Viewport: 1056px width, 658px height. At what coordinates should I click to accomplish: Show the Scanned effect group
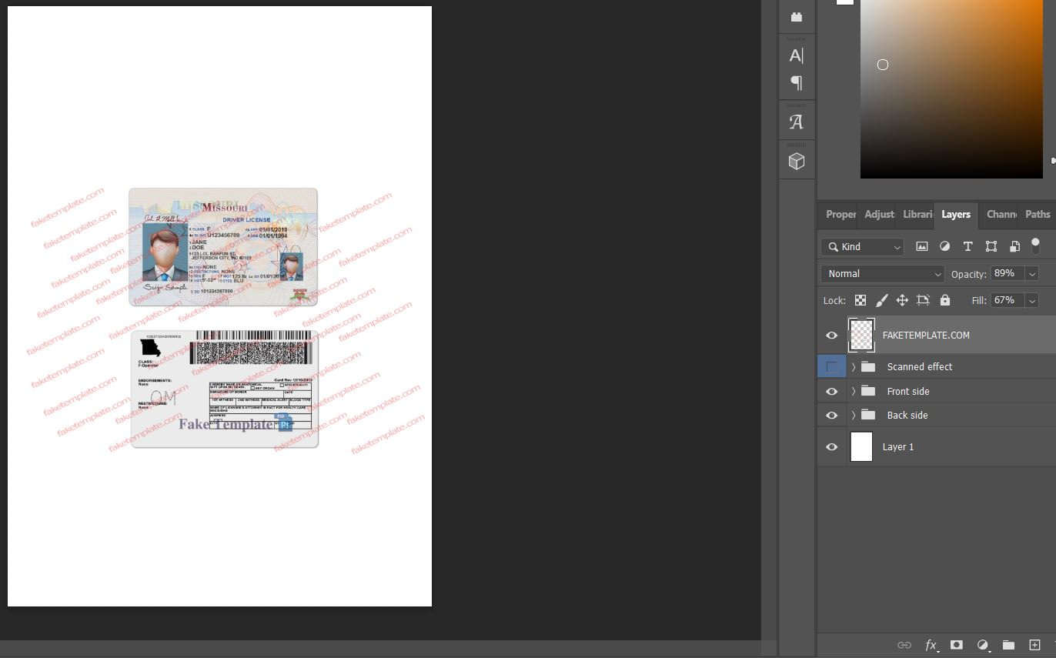832,367
